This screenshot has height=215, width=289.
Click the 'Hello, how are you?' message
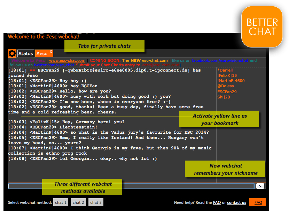(60, 91)
